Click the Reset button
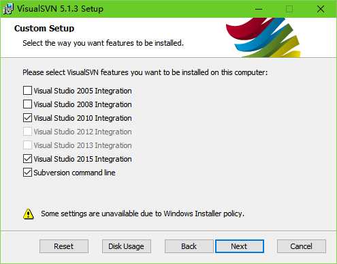The width and height of the screenshot is (337, 264). [64, 246]
